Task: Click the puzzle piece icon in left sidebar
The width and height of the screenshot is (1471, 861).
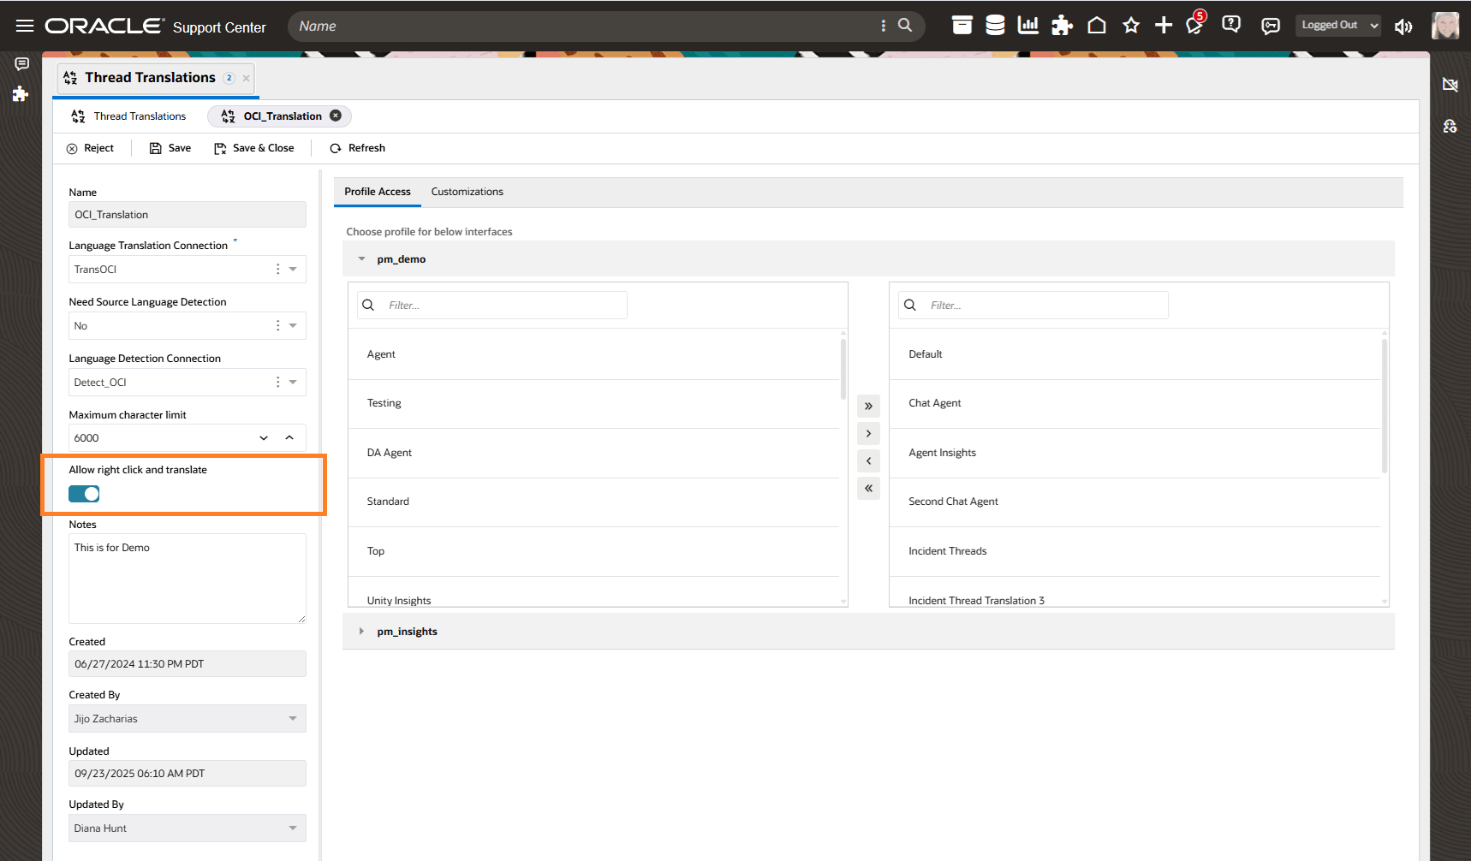Action: coord(21,93)
